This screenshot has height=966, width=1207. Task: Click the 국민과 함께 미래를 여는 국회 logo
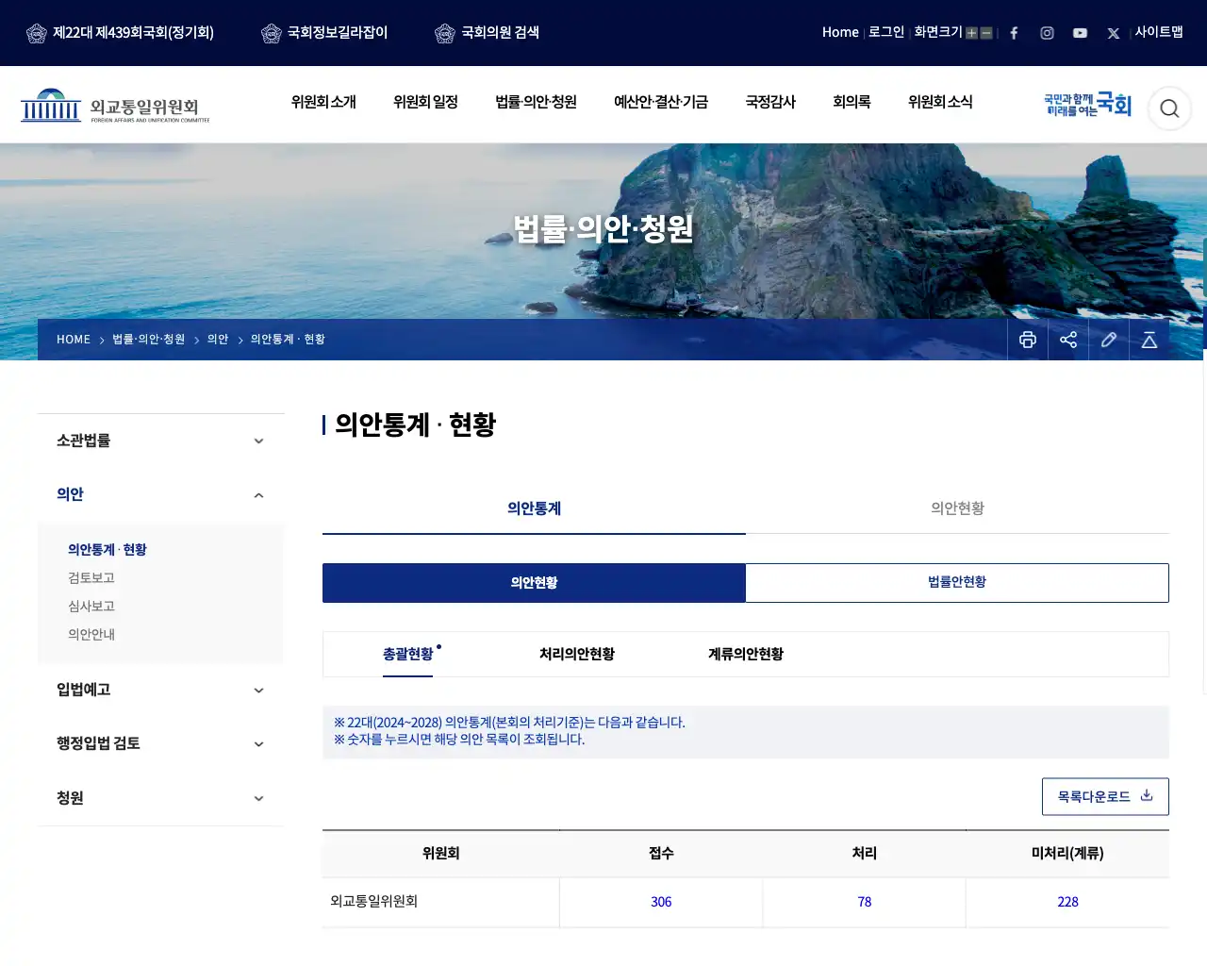1087,105
